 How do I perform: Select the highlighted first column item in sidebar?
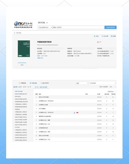(19, 92)
